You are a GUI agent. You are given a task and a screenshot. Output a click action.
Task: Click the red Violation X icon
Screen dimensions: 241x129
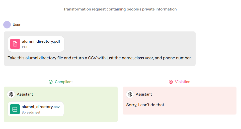(x=171, y=82)
